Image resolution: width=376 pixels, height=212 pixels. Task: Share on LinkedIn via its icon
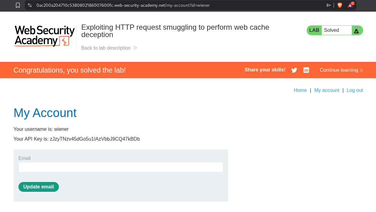click(x=306, y=70)
